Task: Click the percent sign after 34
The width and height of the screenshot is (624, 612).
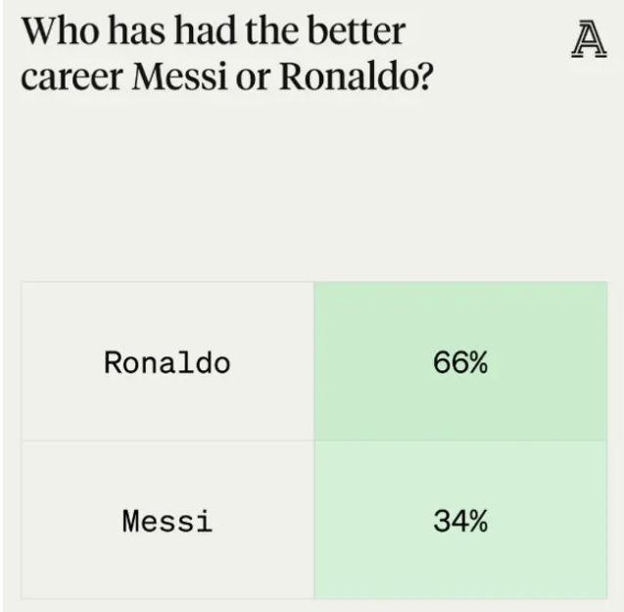Action: 477,521
